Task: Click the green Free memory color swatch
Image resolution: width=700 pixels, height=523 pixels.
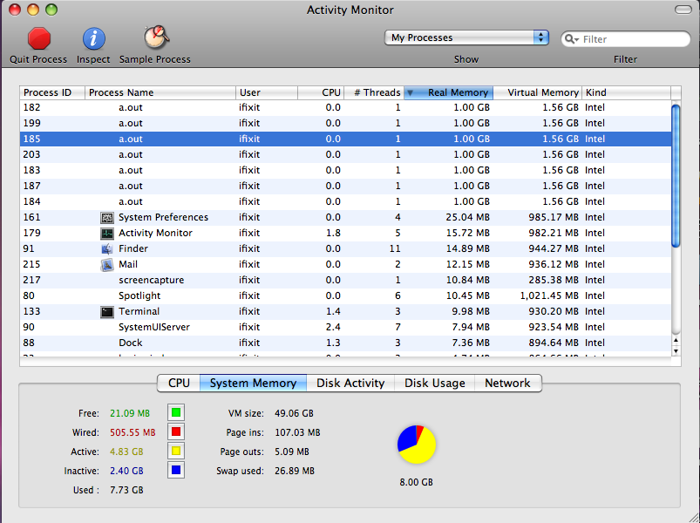Action: coord(175,412)
